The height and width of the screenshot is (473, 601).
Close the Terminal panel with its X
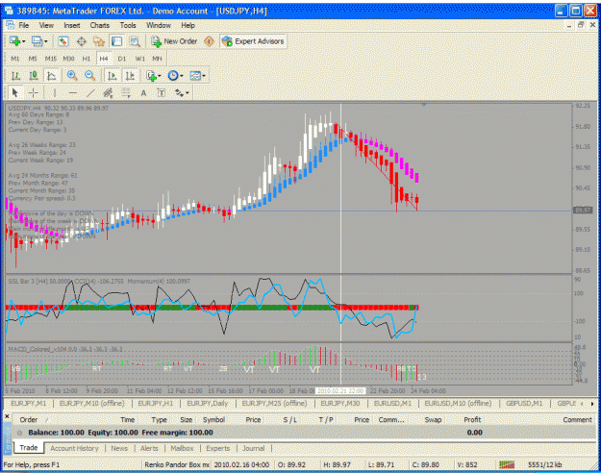(x=7, y=416)
